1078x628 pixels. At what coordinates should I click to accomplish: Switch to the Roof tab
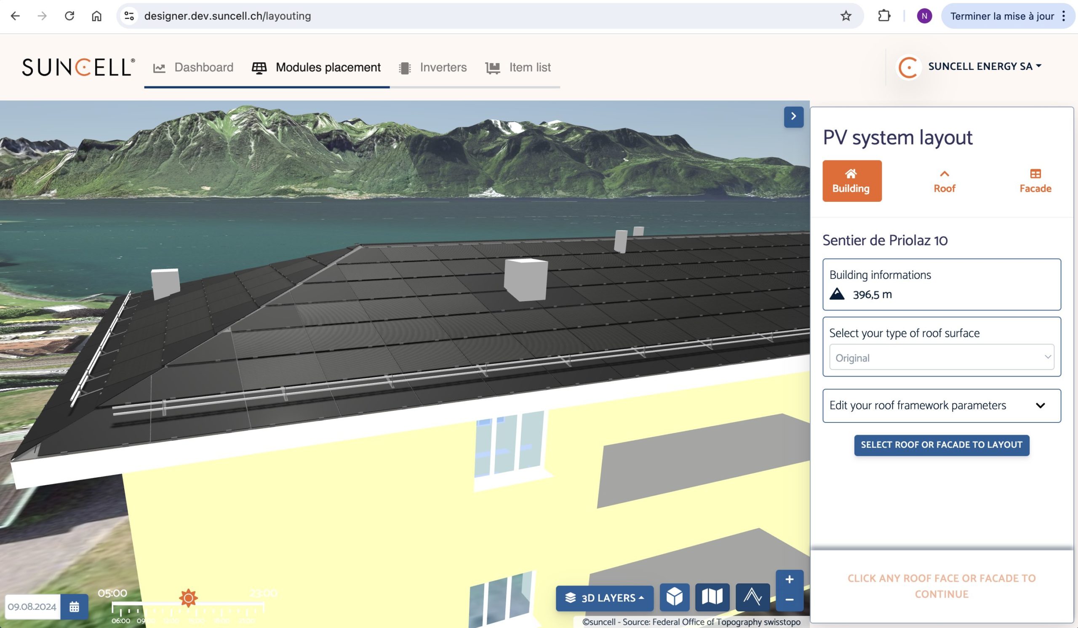944,181
